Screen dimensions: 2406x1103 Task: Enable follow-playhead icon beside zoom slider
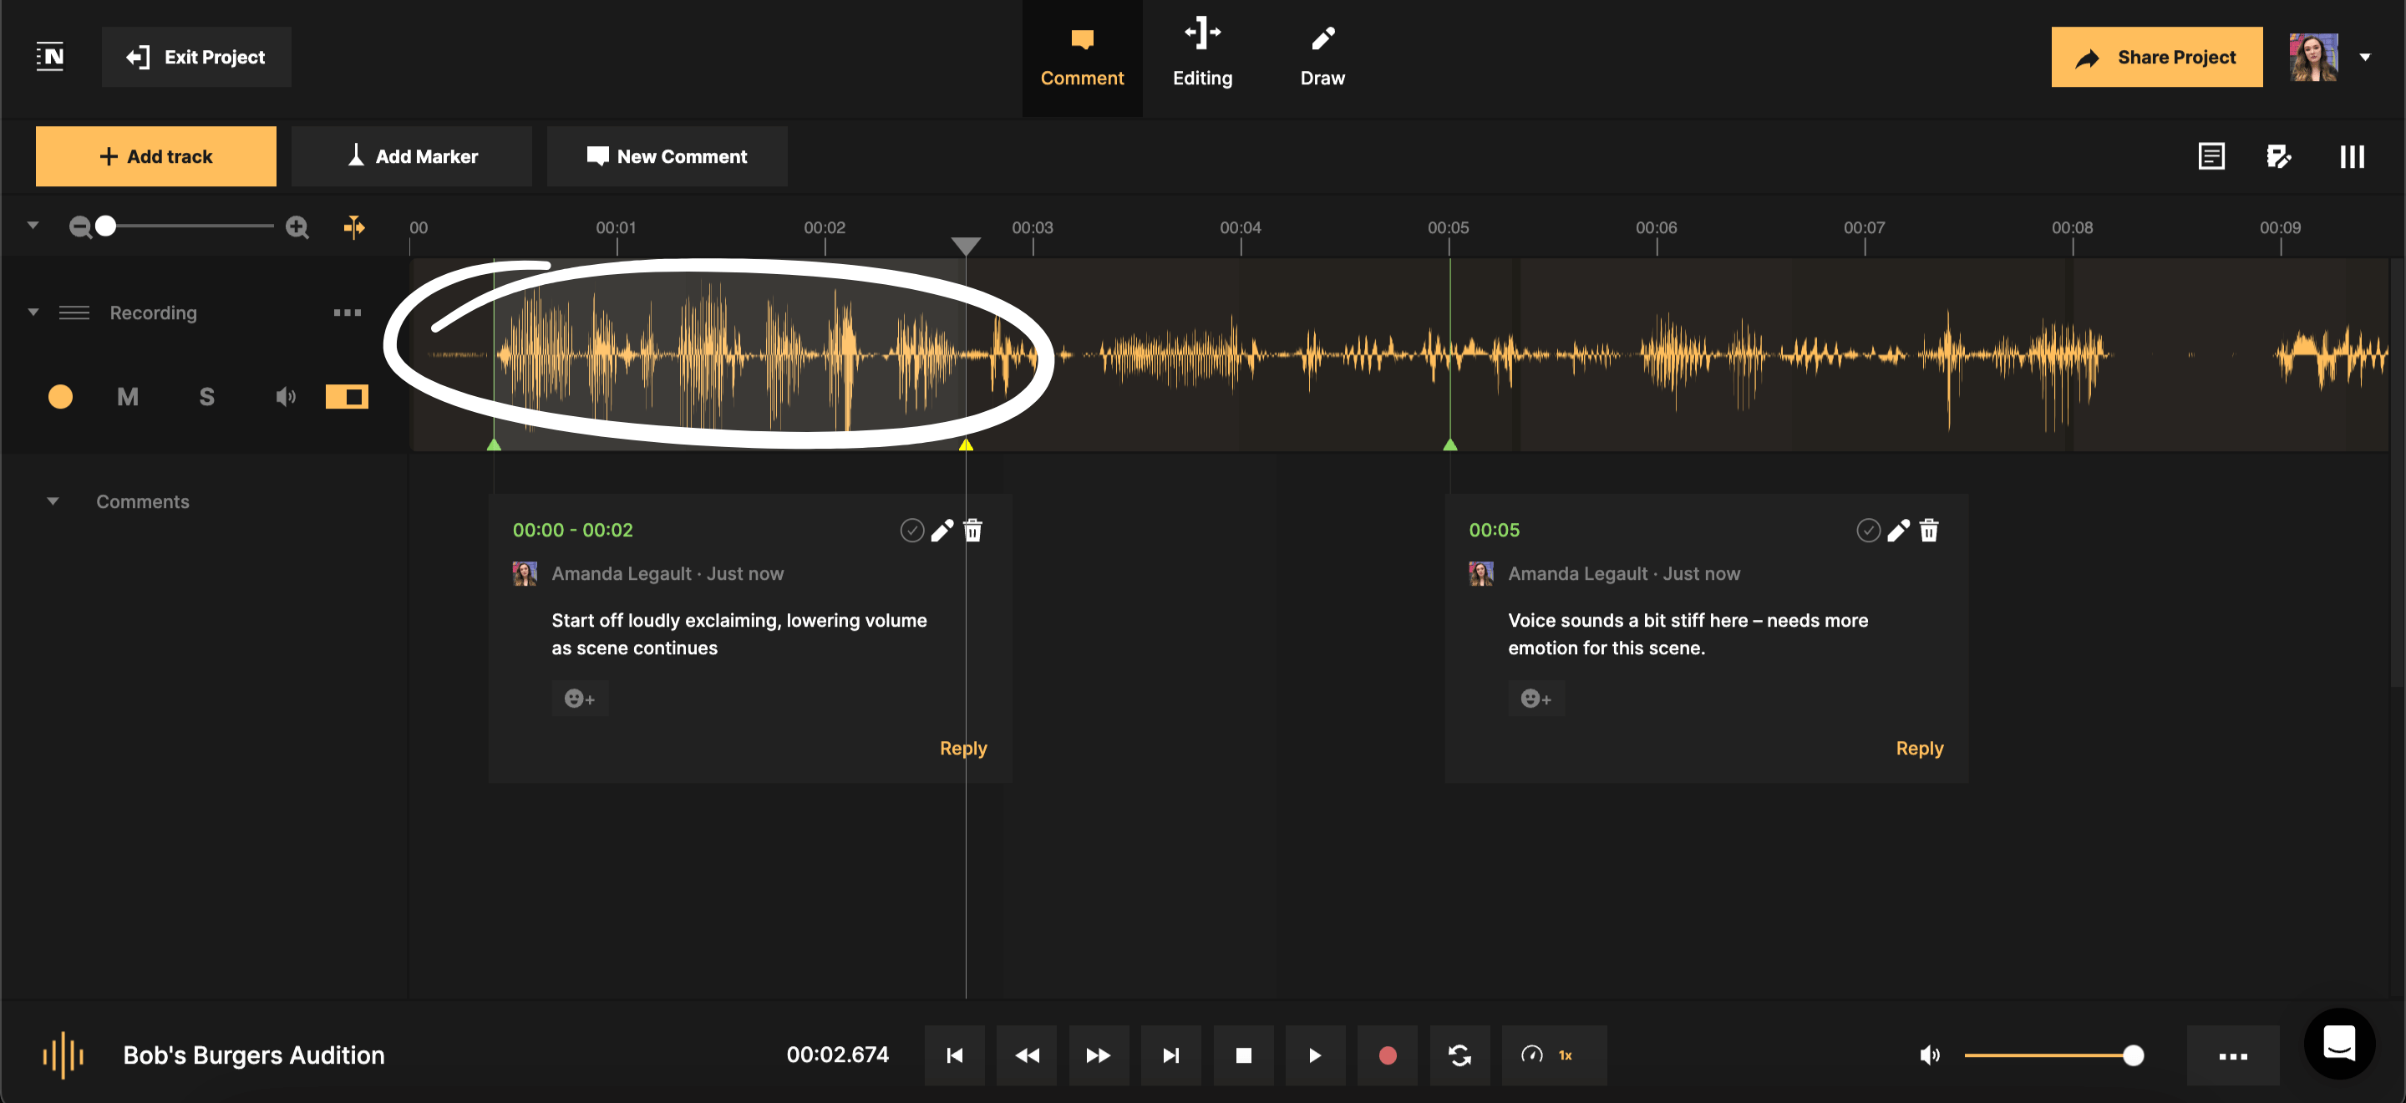[355, 226]
